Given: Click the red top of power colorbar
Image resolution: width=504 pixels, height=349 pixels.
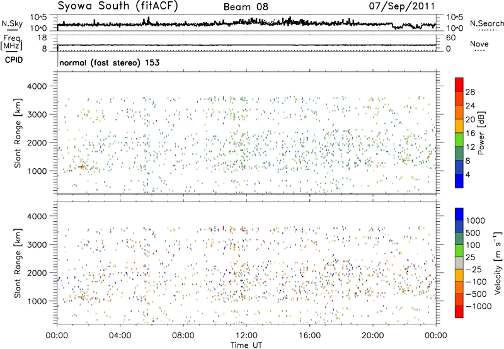Looking at the screenshot, I should pyautogui.click(x=459, y=84).
